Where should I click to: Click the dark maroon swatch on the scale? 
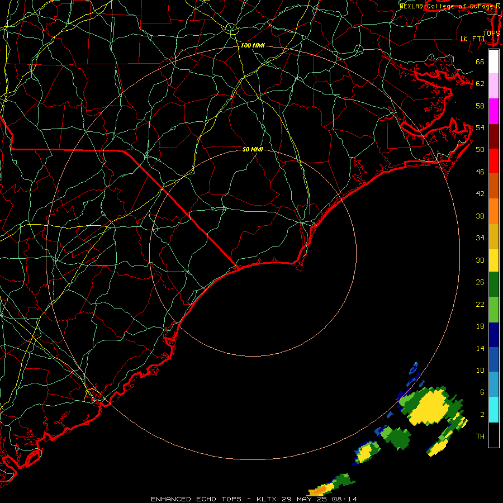(x=493, y=136)
